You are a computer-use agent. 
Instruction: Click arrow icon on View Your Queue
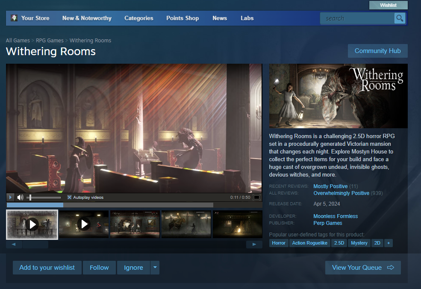pyautogui.click(x=391, y=268)
